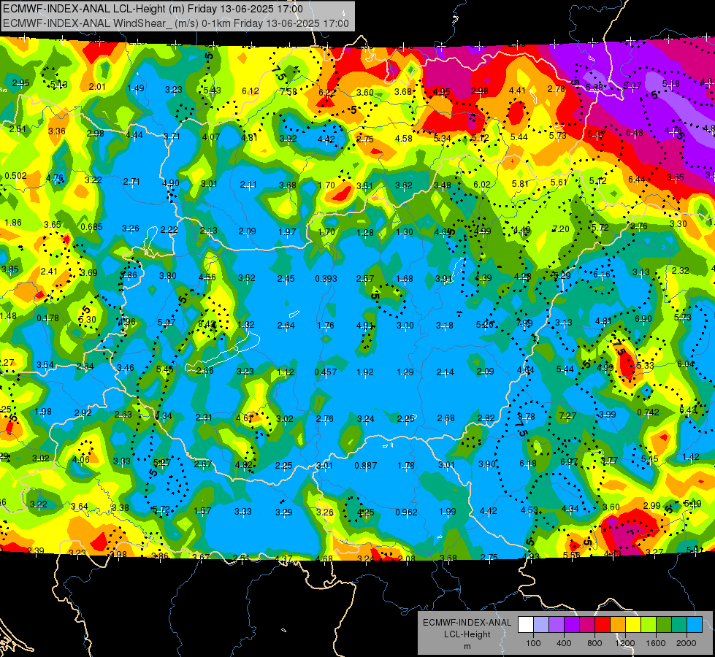The image size is (715, 657).
Task: Click the legend heading ECMWF-INDEX-ANAL
Action: 467,623
